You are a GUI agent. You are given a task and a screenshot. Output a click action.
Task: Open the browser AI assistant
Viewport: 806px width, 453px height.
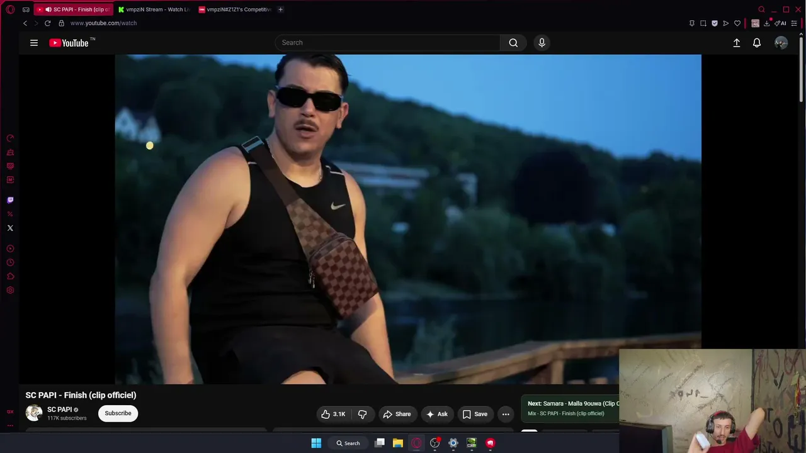pos(781,23)
